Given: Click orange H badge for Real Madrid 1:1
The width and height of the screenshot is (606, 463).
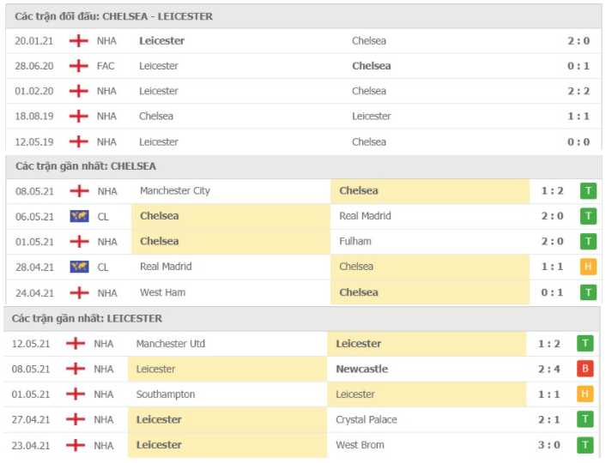Looking at the screenshot, I should (x=588, y=267).
